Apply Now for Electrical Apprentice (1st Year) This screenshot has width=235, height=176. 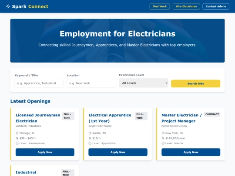pyautogui.click(x=118, y=152)
